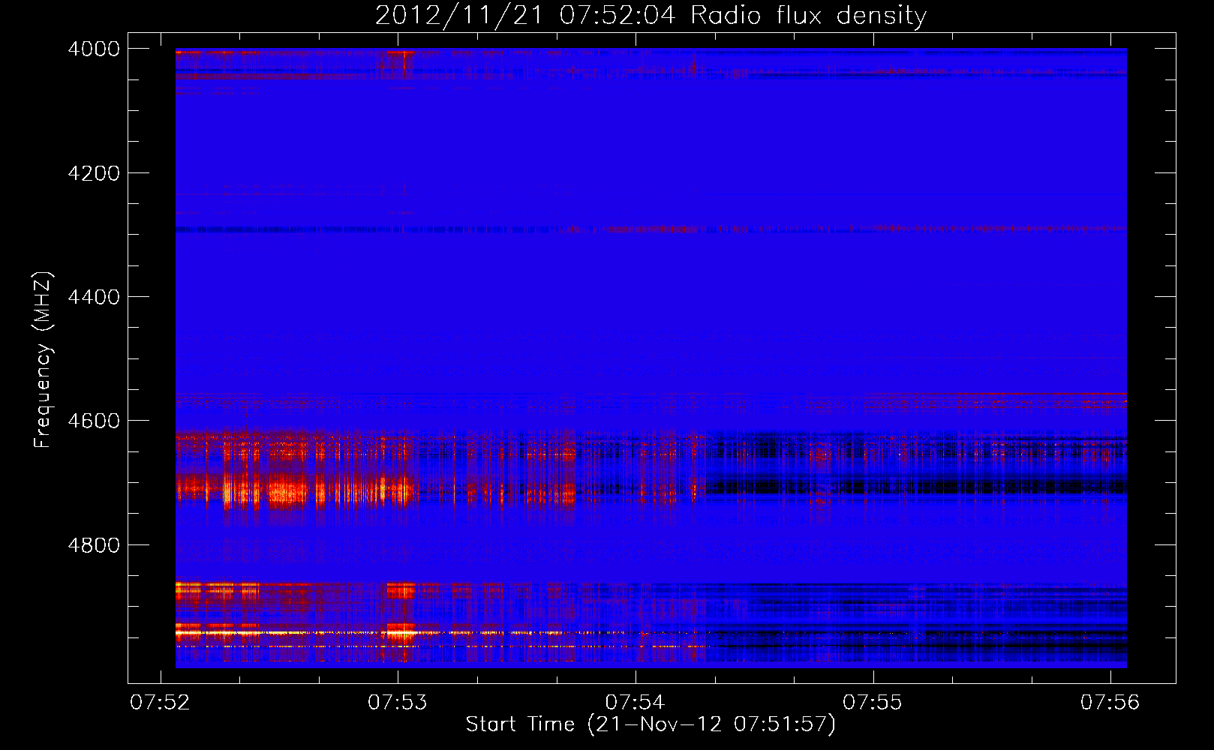1214x750 pixels.
Task: Click the 4000 frequency tick label
Action: [94, 49]
